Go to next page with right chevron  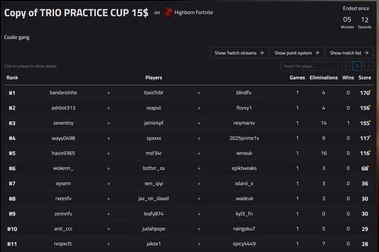click(368, 66)
